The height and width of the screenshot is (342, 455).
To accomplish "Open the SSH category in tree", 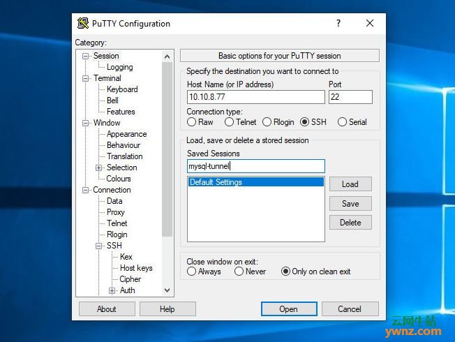I will click(x=114, y=246).
